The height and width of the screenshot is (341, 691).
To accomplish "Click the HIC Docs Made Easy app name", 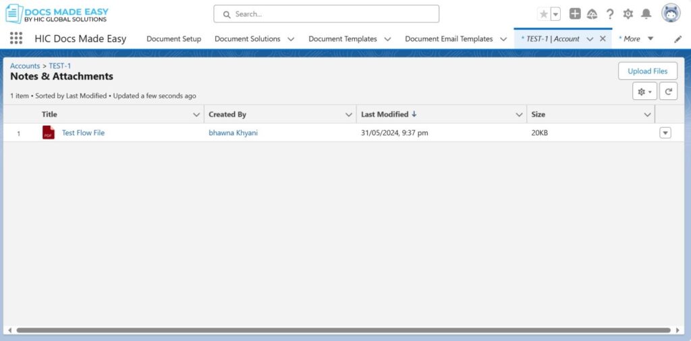I will click(x=80, y=38).
